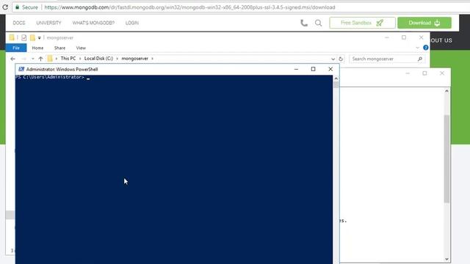470x264 pixels.
Task: Click the phone contact icon
Action: coord(304,23)
